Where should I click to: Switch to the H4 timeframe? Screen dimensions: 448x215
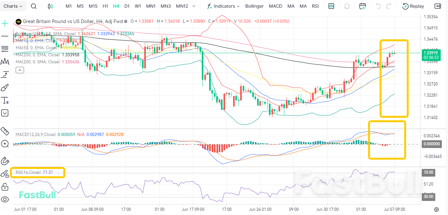tap(116, 6)
